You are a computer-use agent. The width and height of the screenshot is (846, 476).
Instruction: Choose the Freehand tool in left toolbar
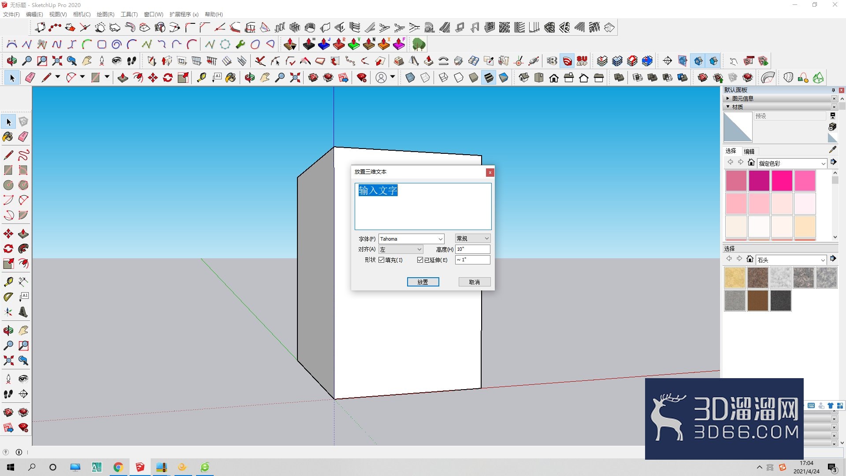coord(23,155)
